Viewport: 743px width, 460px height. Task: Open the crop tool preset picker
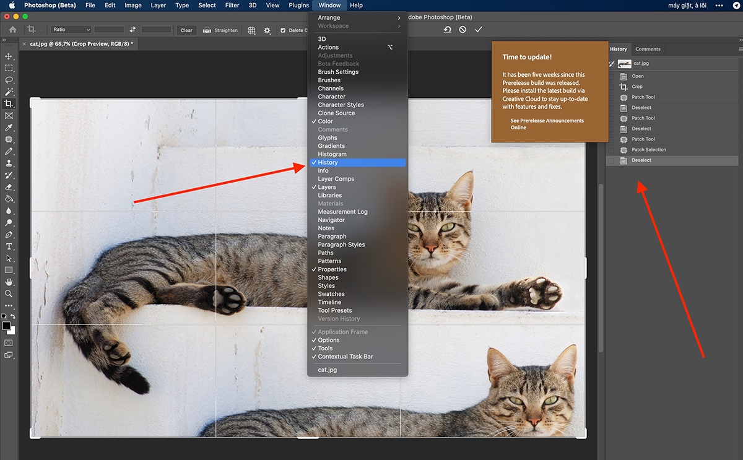point(33,30)
